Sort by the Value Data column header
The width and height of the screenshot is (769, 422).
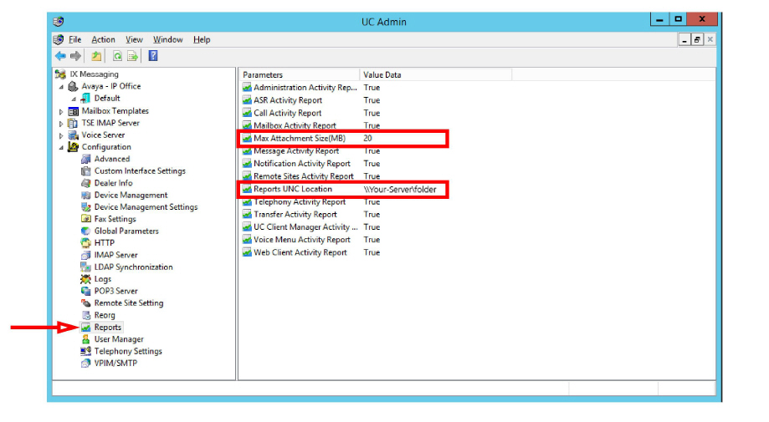tap(435, 75)
